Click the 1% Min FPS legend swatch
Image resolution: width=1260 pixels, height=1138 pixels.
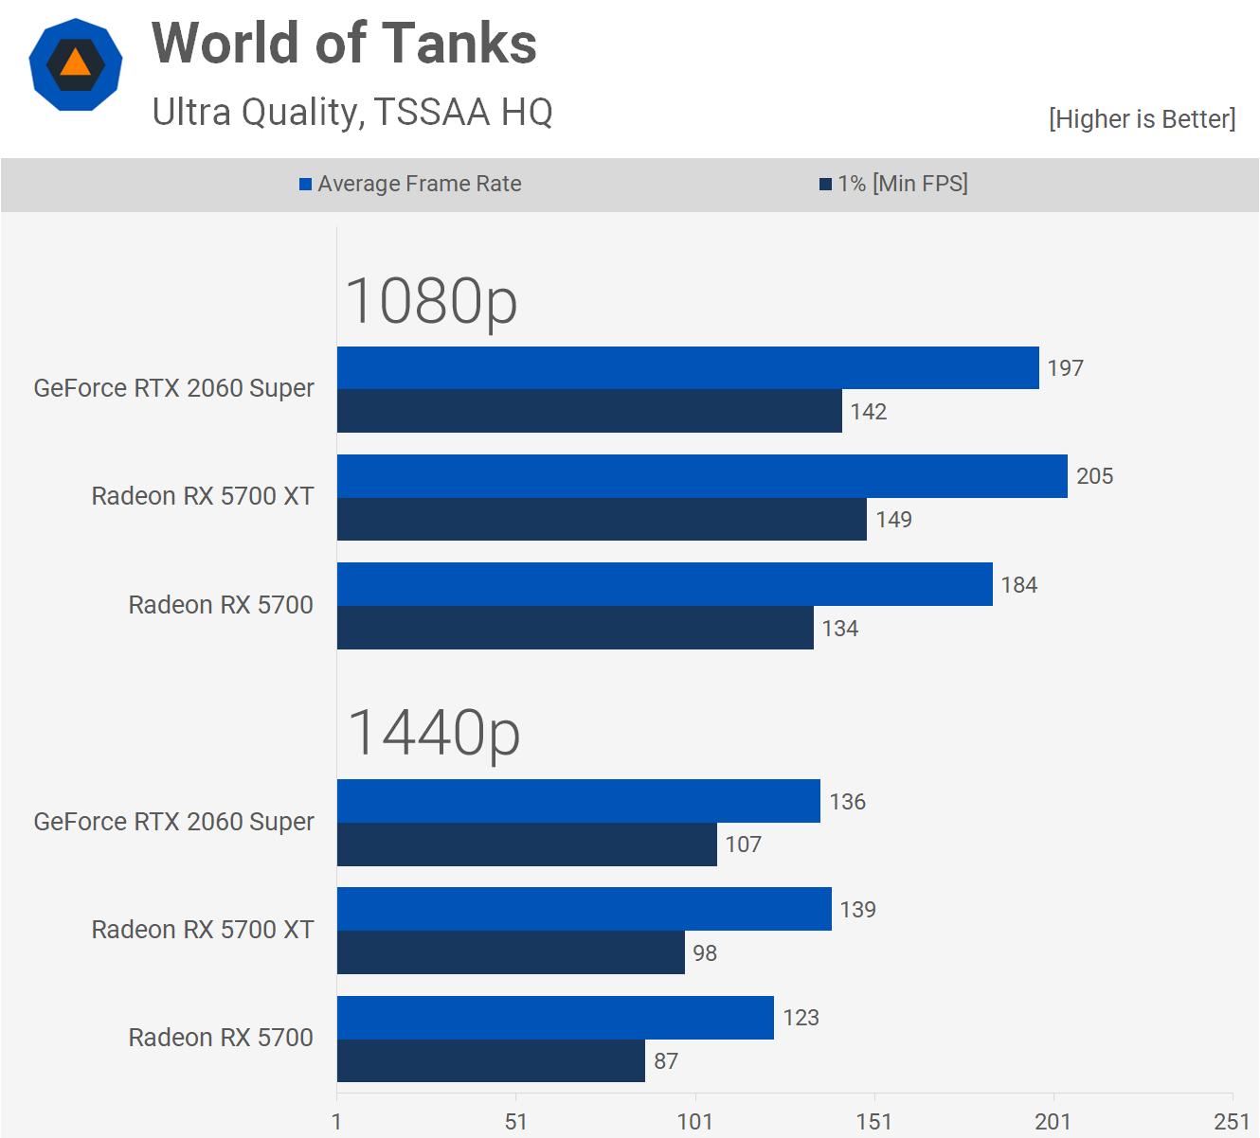(x=825, y=184)
